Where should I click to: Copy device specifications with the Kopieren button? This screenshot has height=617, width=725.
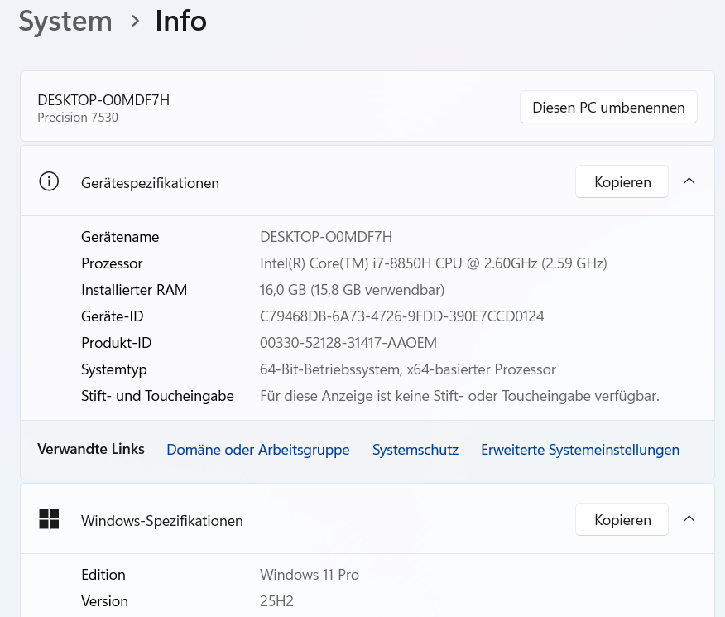click(x=622, y=181)
